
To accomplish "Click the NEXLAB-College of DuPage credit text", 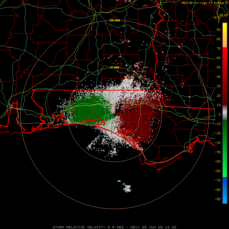I will [x=205, y=3].
